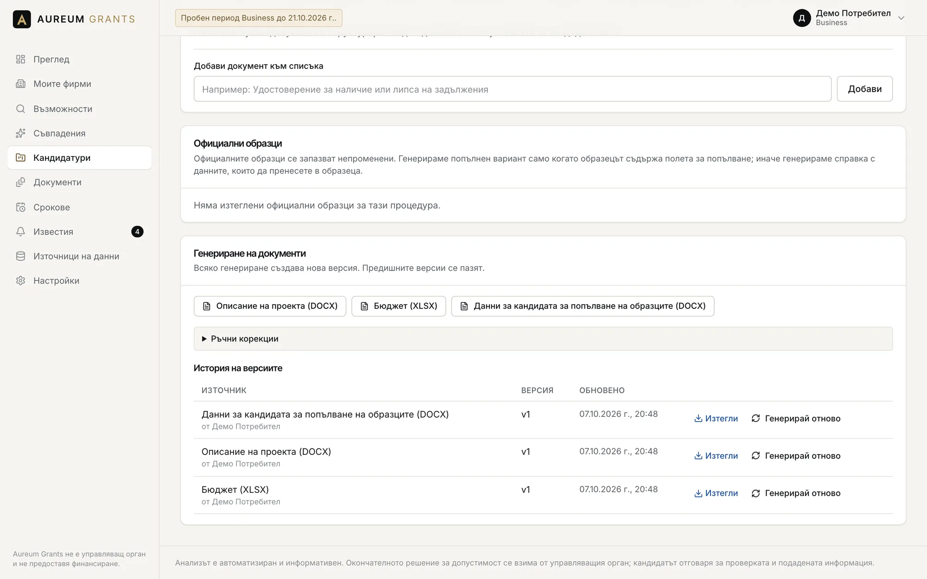Click the Документи copy icon
This screenshot has width=927, height=579.
click(20, 183)
